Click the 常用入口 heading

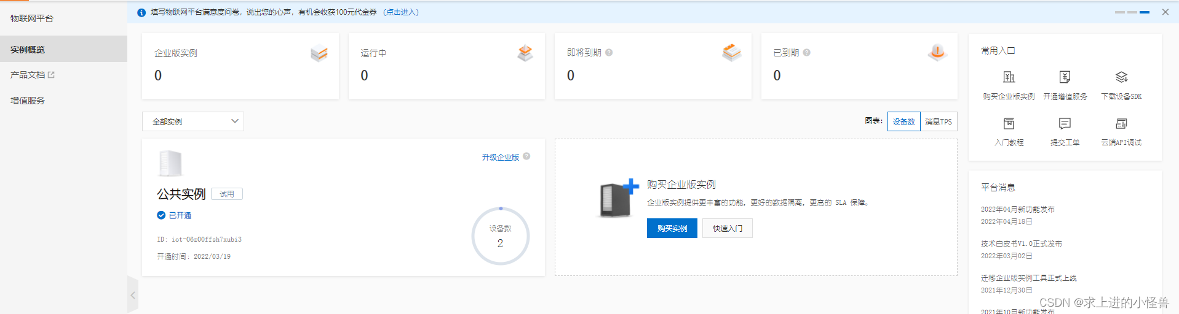pos(998,50)
